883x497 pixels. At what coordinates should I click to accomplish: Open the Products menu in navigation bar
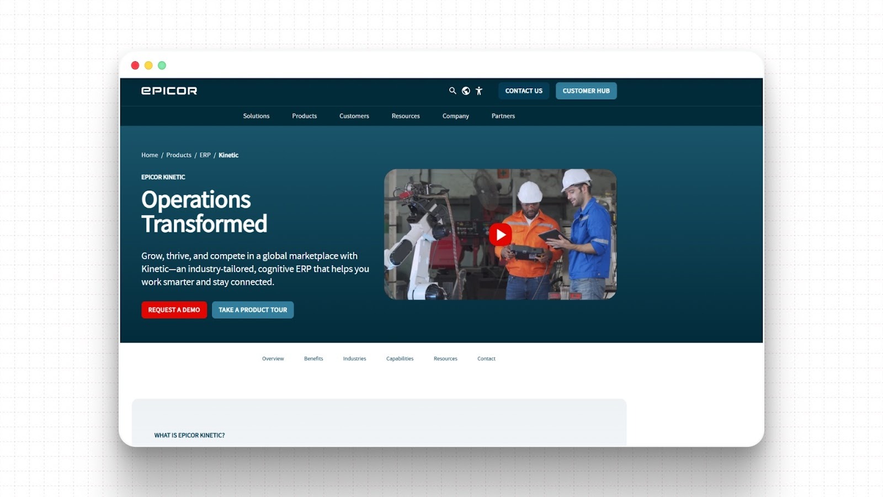pyautogui.click(x=305, y=116)
